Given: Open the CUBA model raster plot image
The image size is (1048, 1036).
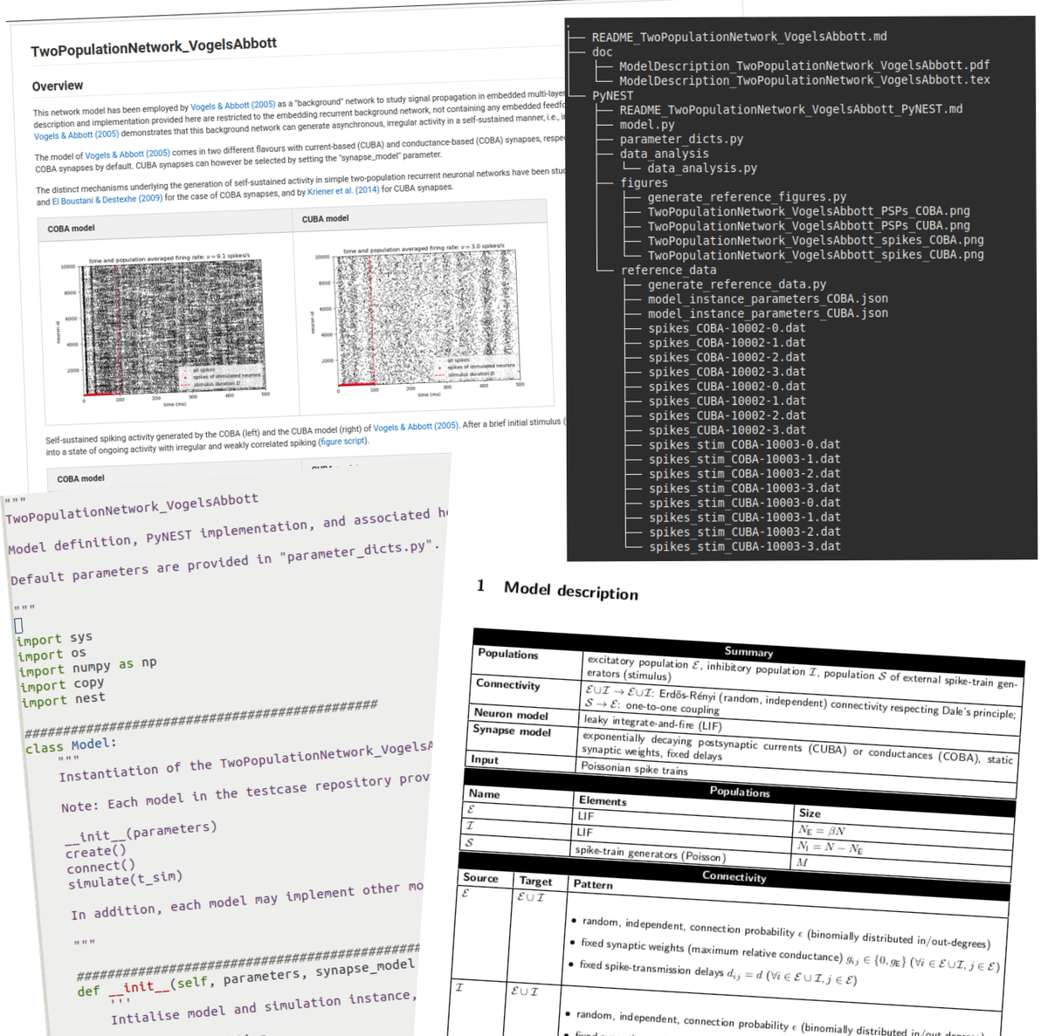Looking at the screenshot, I should [417, 320].
